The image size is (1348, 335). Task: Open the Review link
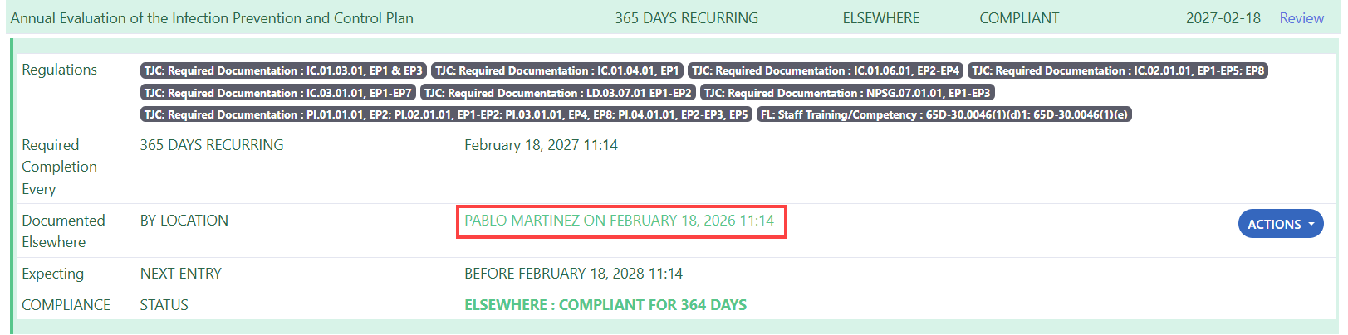click(1301, 18)
